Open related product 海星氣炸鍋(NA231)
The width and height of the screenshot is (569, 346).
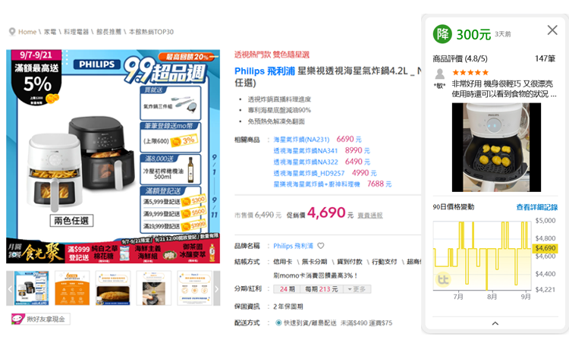[301, 139]
